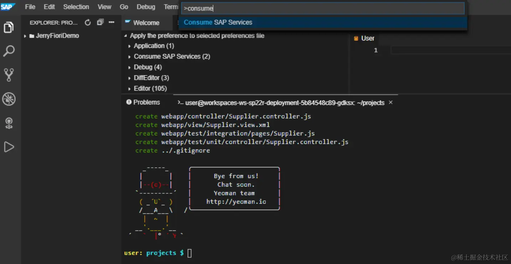
Task: Select the User preferences tab
Action: [364, 38]
